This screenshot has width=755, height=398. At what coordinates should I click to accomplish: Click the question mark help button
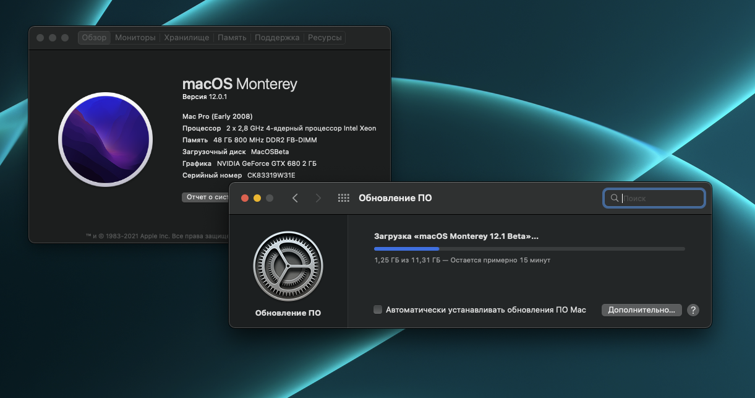point(693,310)
